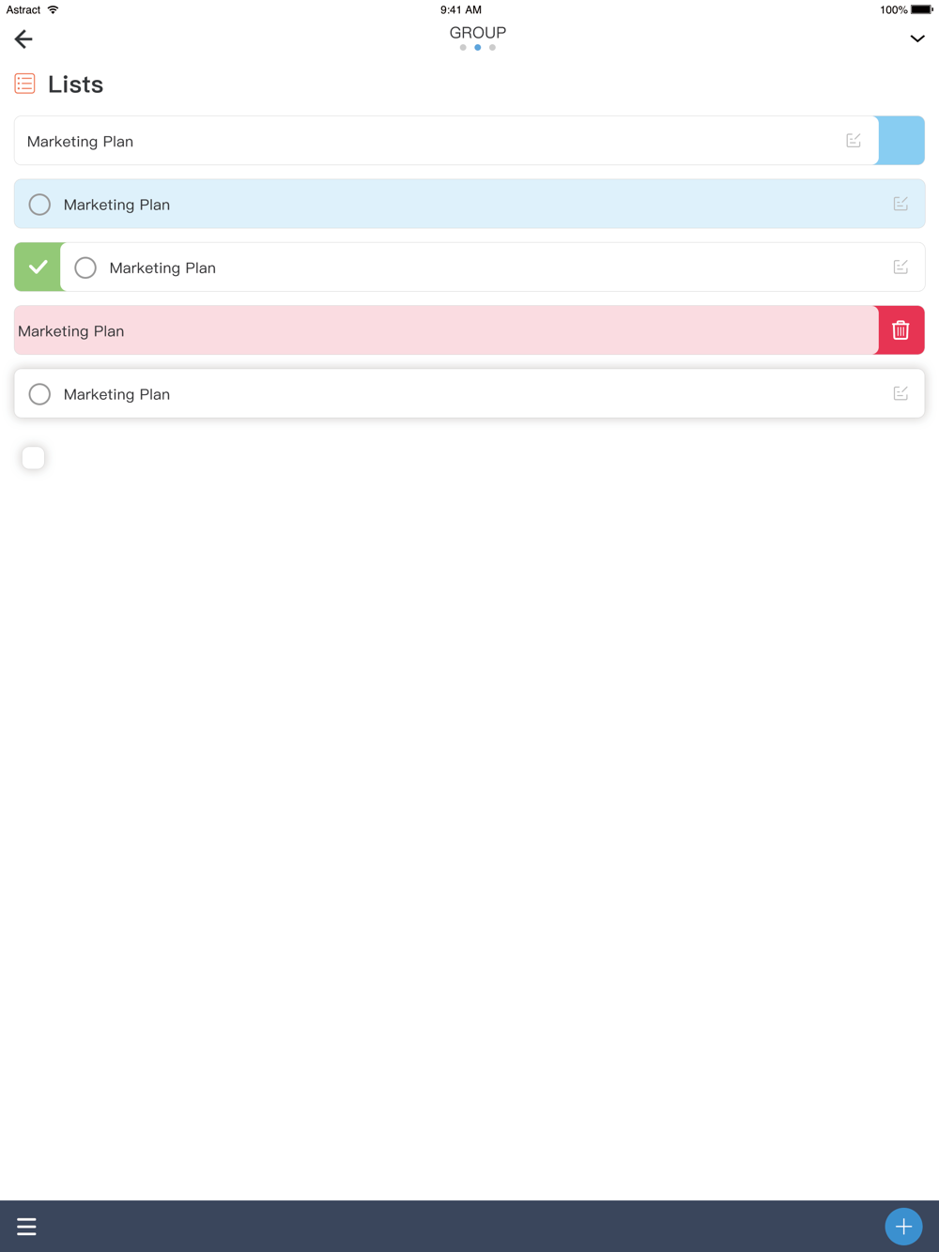
Task: Delete the list with the red trash icon
Action: [901, 330]
